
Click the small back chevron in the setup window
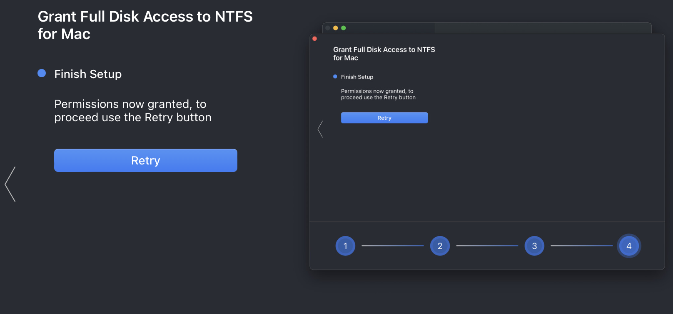(x=320, y=129)
